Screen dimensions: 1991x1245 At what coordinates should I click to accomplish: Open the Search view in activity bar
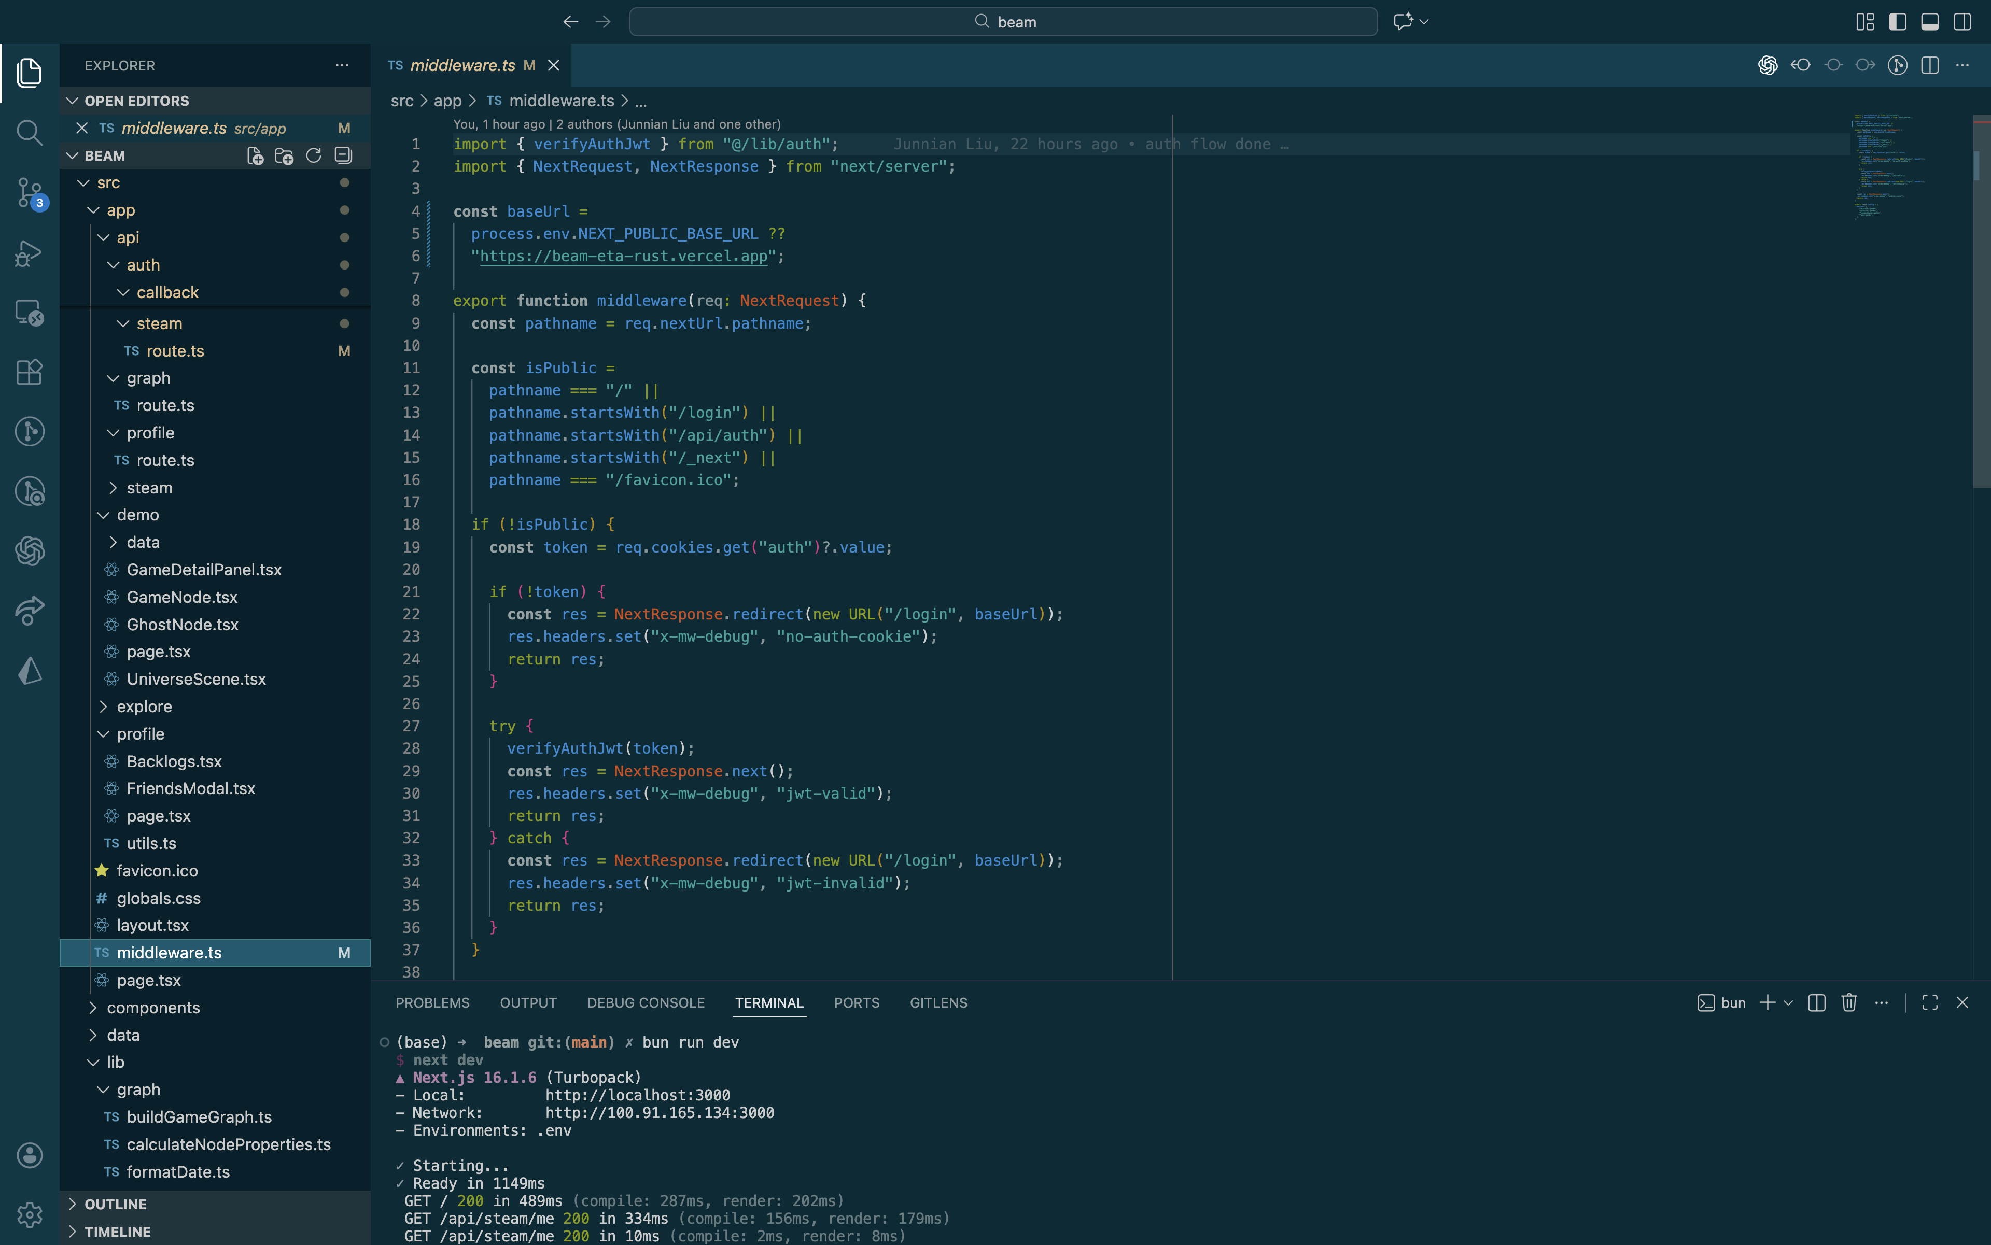click(x=30, y=132)
